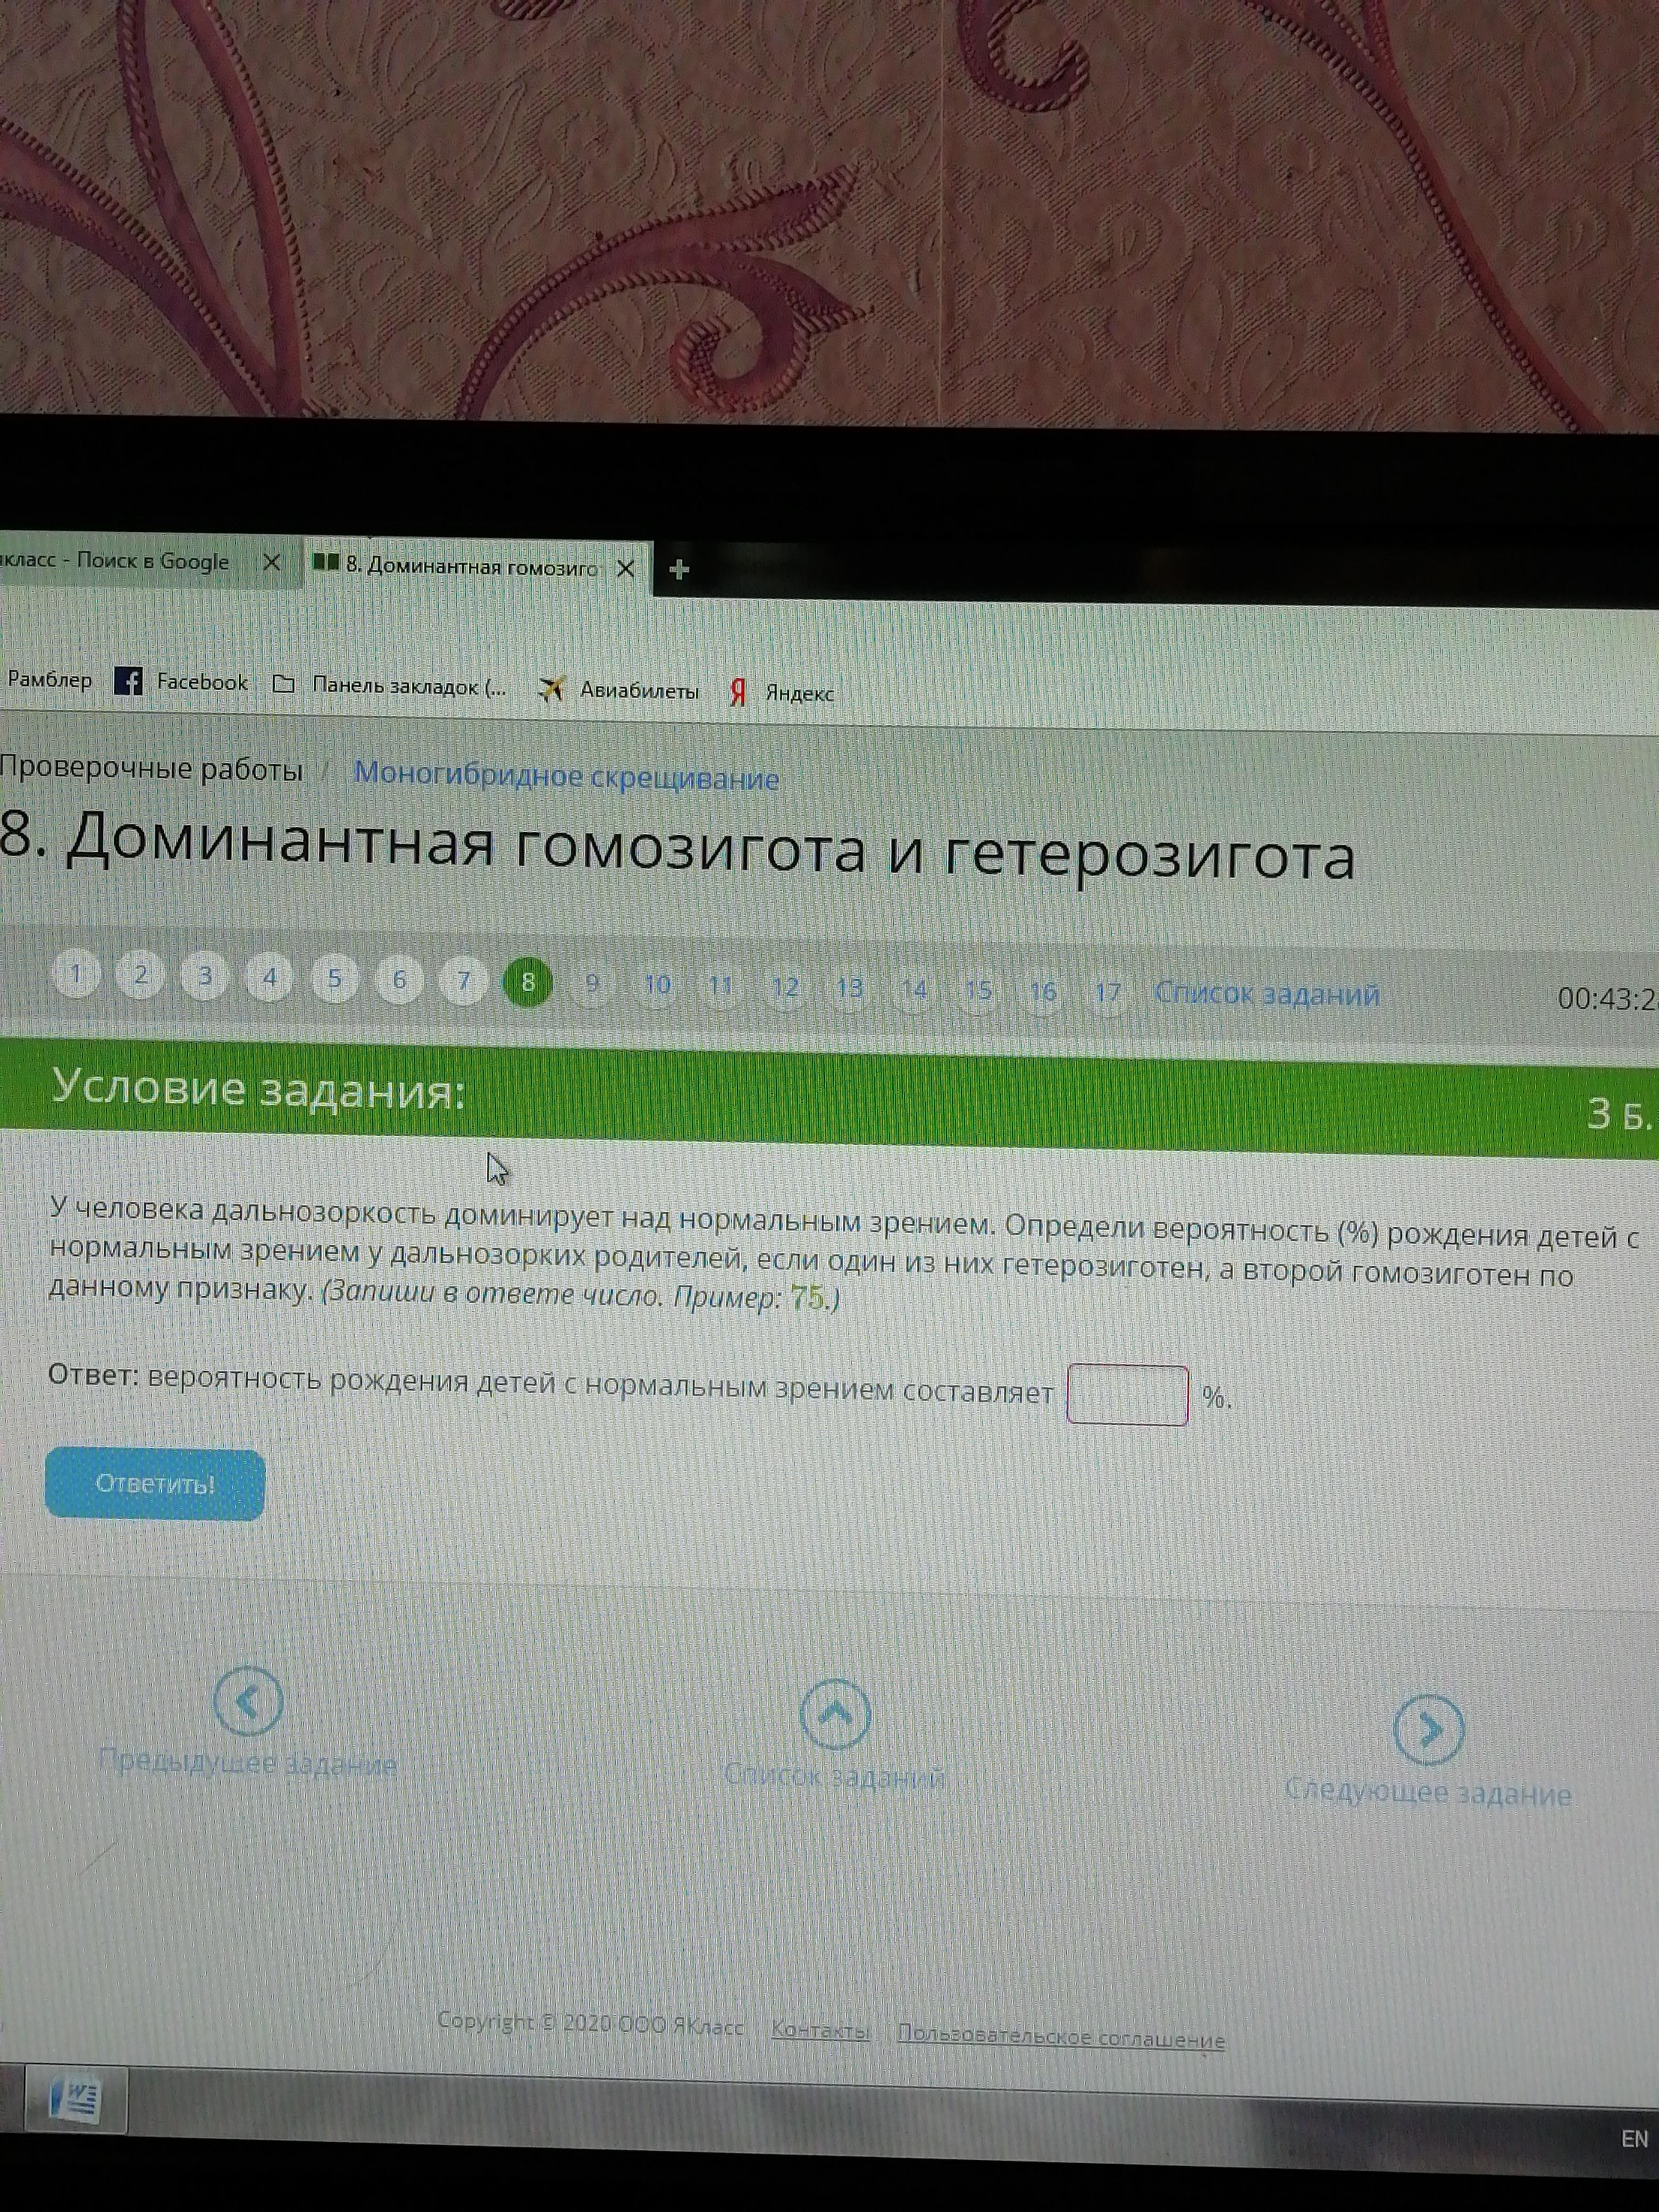
Task: Go to task number 13
Action: 850,989
